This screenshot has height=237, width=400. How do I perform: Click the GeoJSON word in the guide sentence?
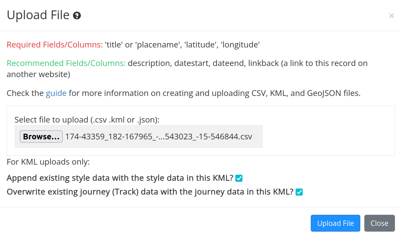tap(324, 93)
